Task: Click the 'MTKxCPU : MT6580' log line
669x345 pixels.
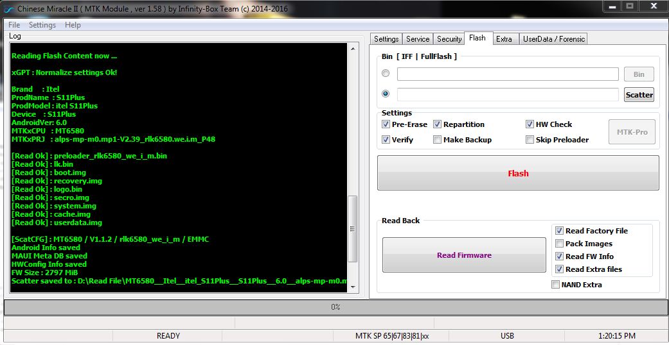Action: (x=48, y=131)
